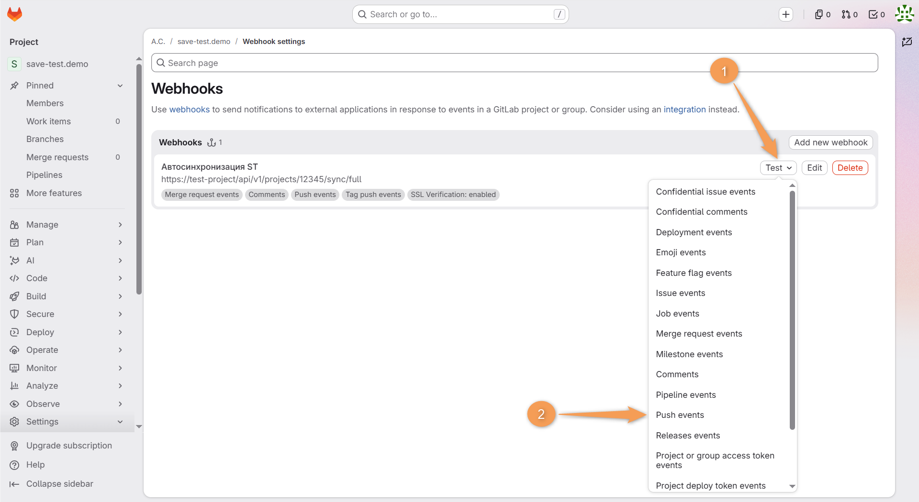Open assigned issues counter icon
The width and height of the screenshot is (919, 502).
pos(823,14)
